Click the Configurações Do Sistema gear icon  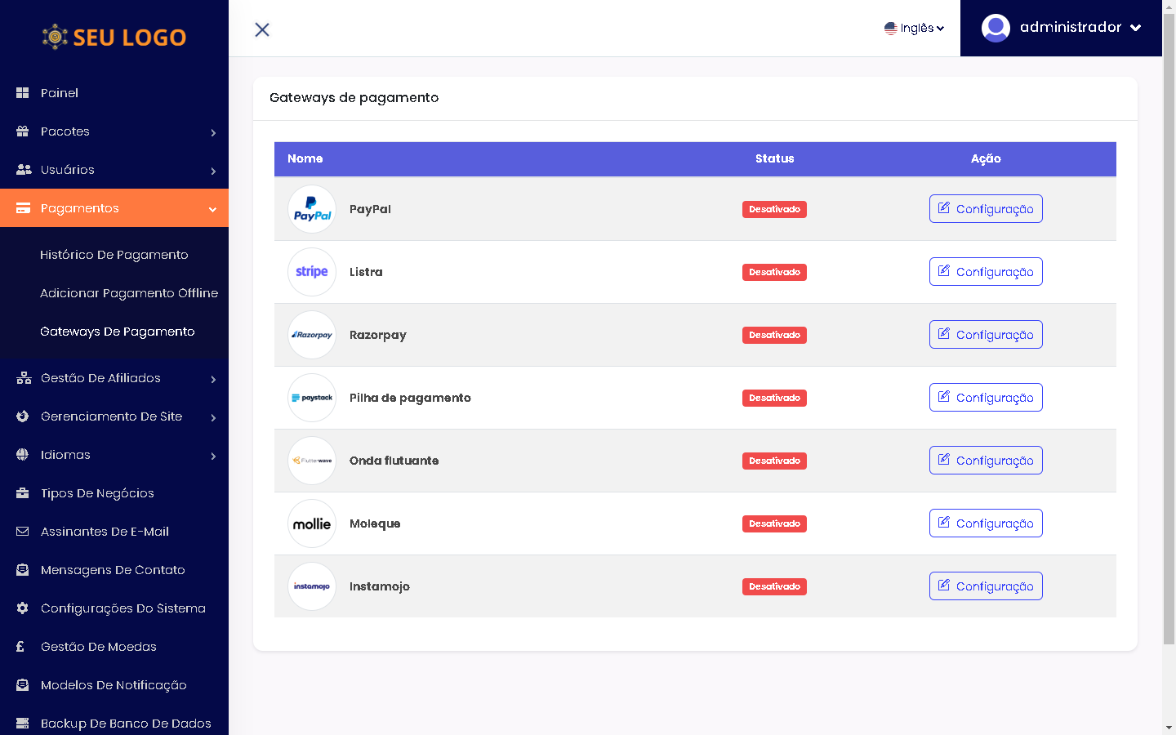tap(23, 608)
